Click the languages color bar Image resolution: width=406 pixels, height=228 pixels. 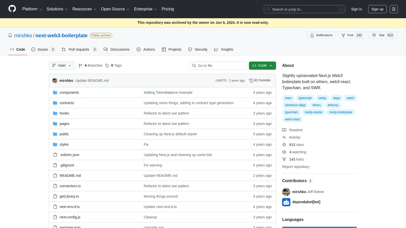pyautogui.click(x=320, y=227)
